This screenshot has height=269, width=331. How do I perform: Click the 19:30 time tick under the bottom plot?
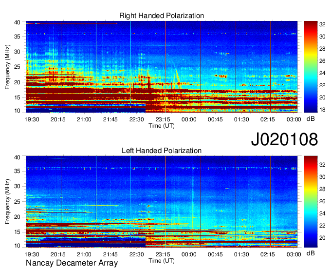(x=32, y=254)
